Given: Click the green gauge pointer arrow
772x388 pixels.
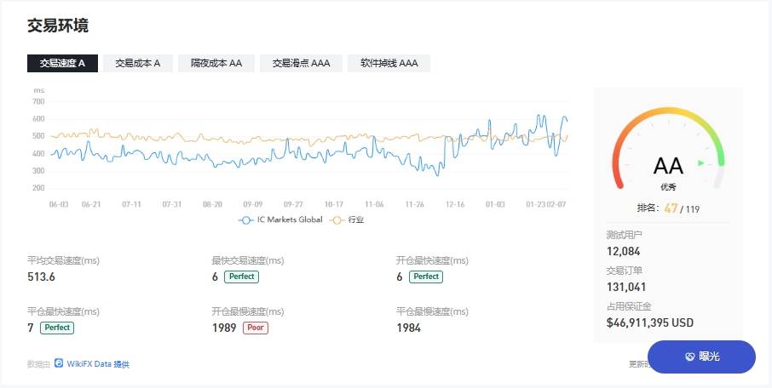Looking at the screenshot, I should click(x=701, y=163).
